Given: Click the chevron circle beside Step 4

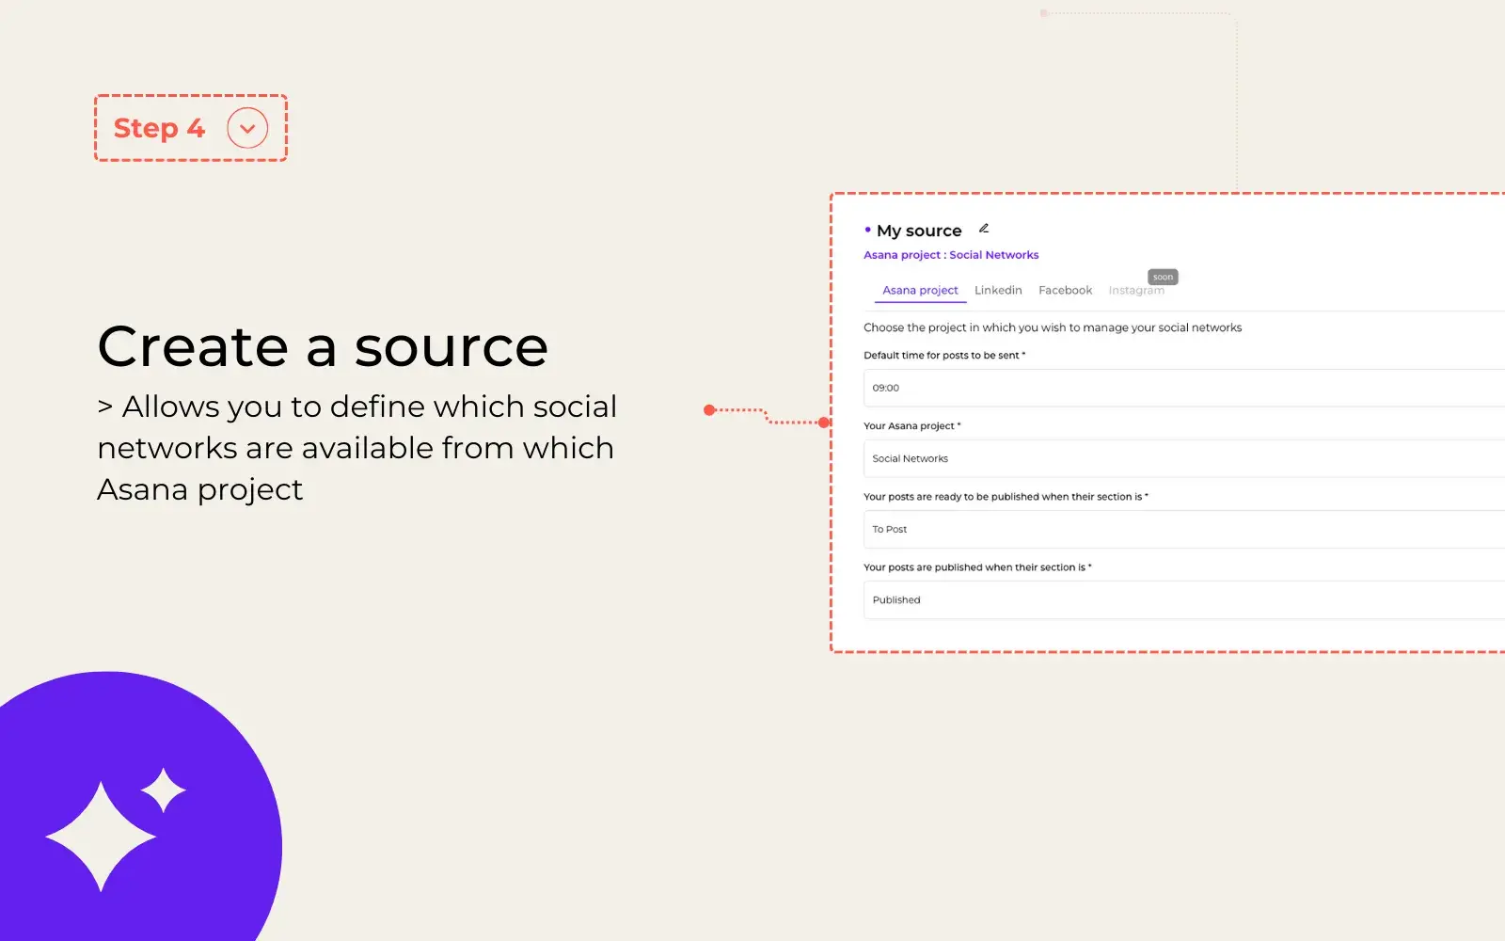Looking at the screenshot, I should [247, 128].
